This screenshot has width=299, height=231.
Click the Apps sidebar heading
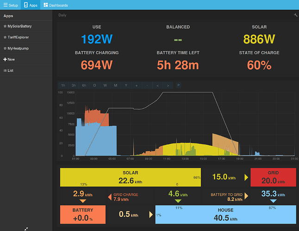pyautogui.click(x=8, y=16)
